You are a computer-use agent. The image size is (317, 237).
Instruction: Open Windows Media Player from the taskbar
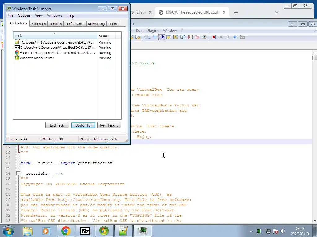pos(46,231)
